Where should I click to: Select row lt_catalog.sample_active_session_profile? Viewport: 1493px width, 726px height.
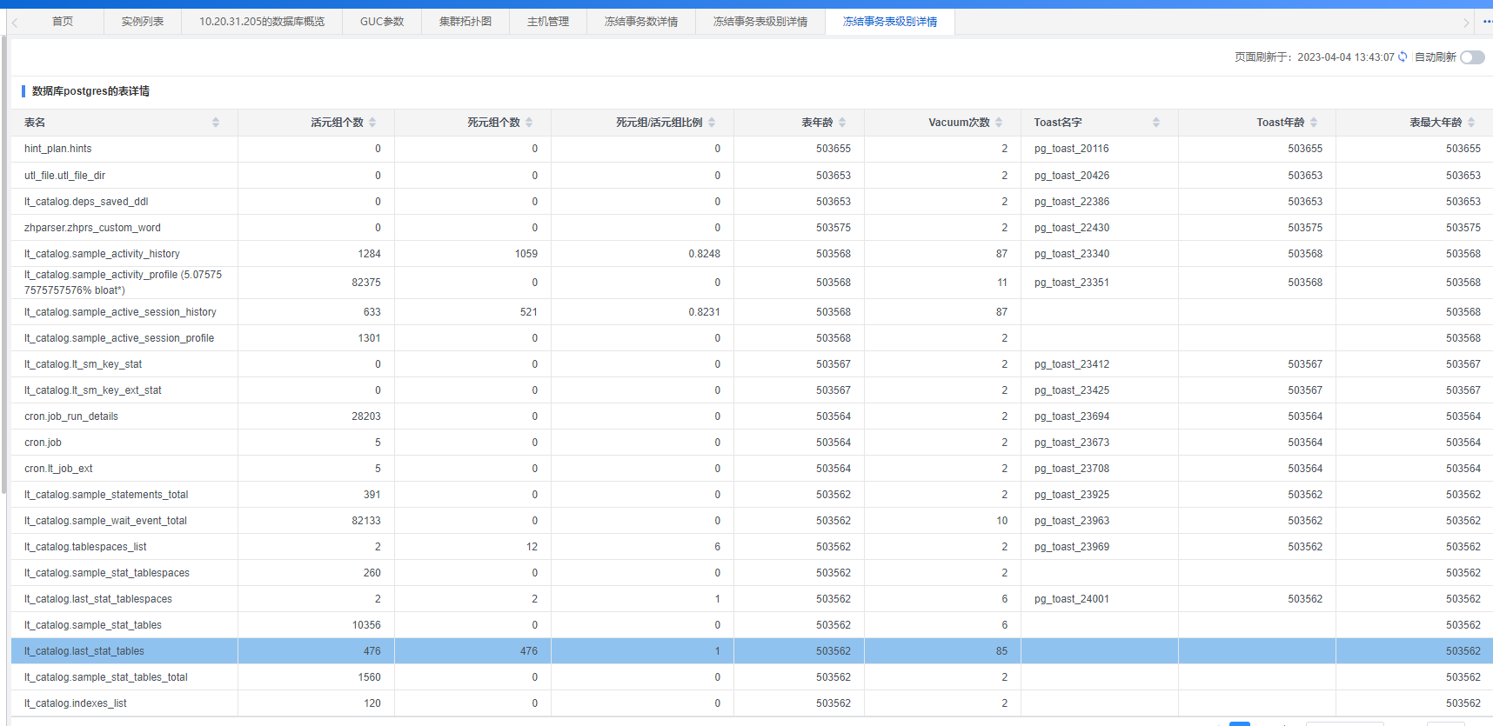[752, 338]
